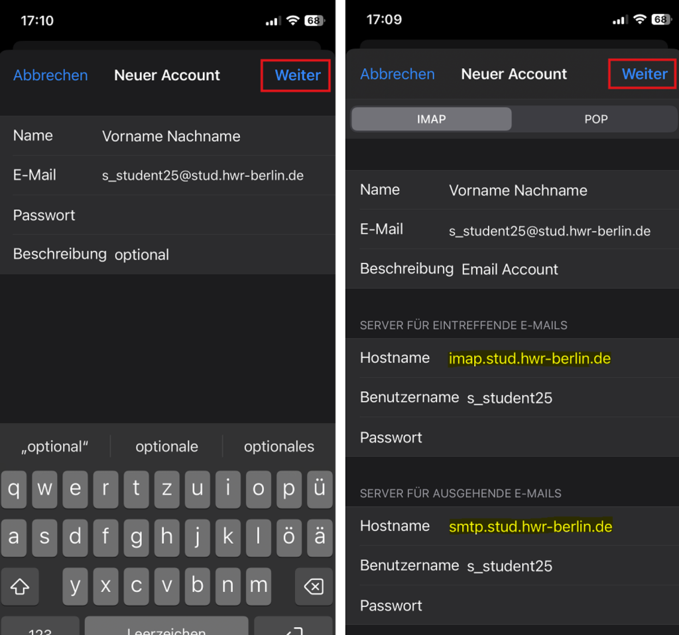Viewport: 679px width, 635px height.
Task: Tap Abbrechen on the screen with keyboard
Action: tap(50, 75)
